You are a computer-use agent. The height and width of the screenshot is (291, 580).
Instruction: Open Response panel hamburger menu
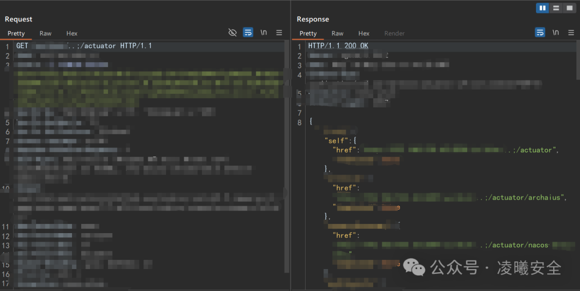[x=571, y=33]
